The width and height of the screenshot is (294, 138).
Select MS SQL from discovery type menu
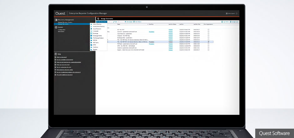click(95, 40)
